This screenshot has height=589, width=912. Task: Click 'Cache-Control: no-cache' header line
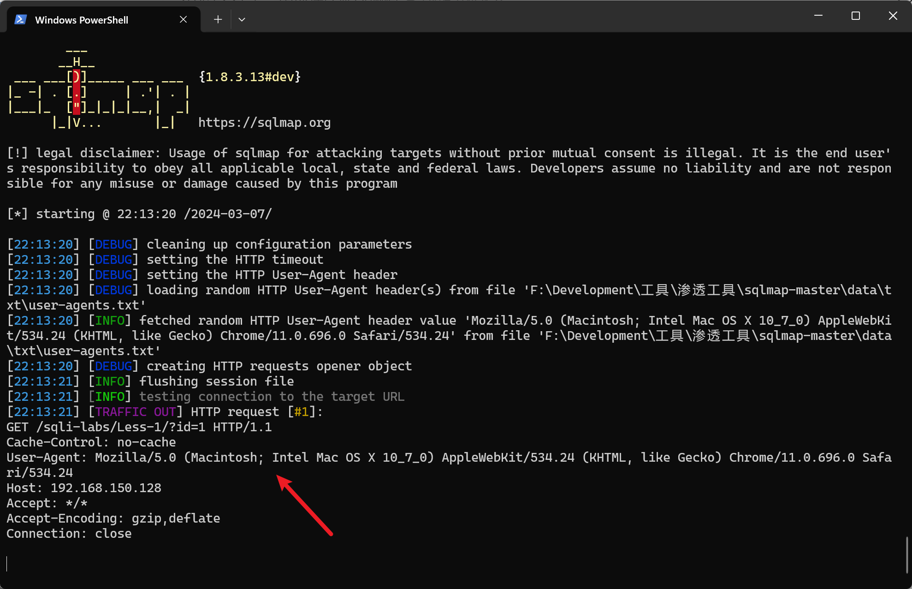pyautogui.click(x=91, y=442)
